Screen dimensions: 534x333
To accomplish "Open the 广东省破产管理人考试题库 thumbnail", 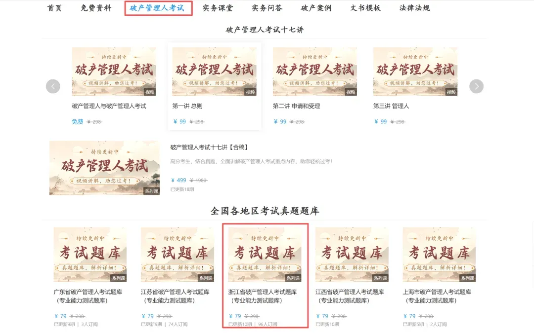I will coord(90,255).
